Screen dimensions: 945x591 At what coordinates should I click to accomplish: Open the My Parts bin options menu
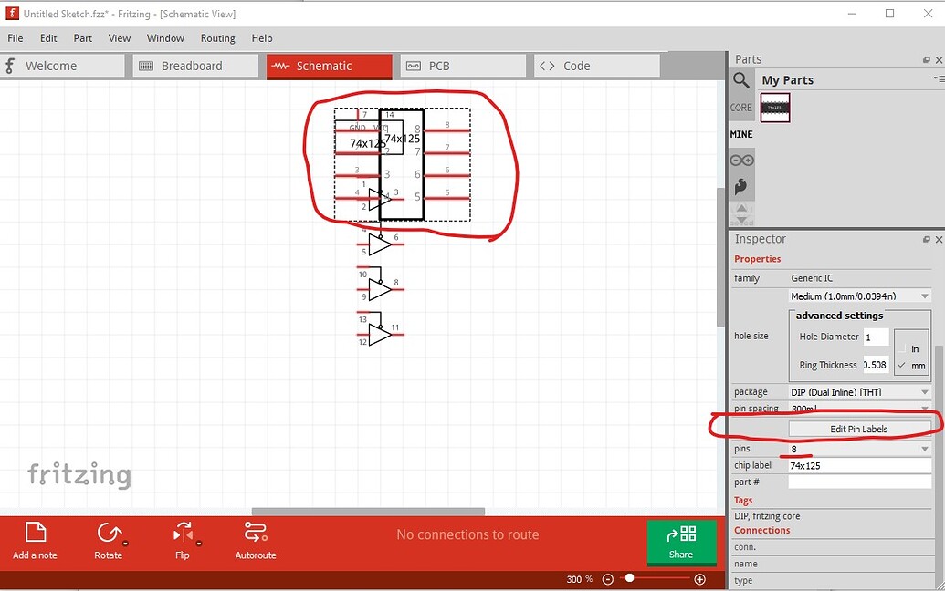click(939, 78)
